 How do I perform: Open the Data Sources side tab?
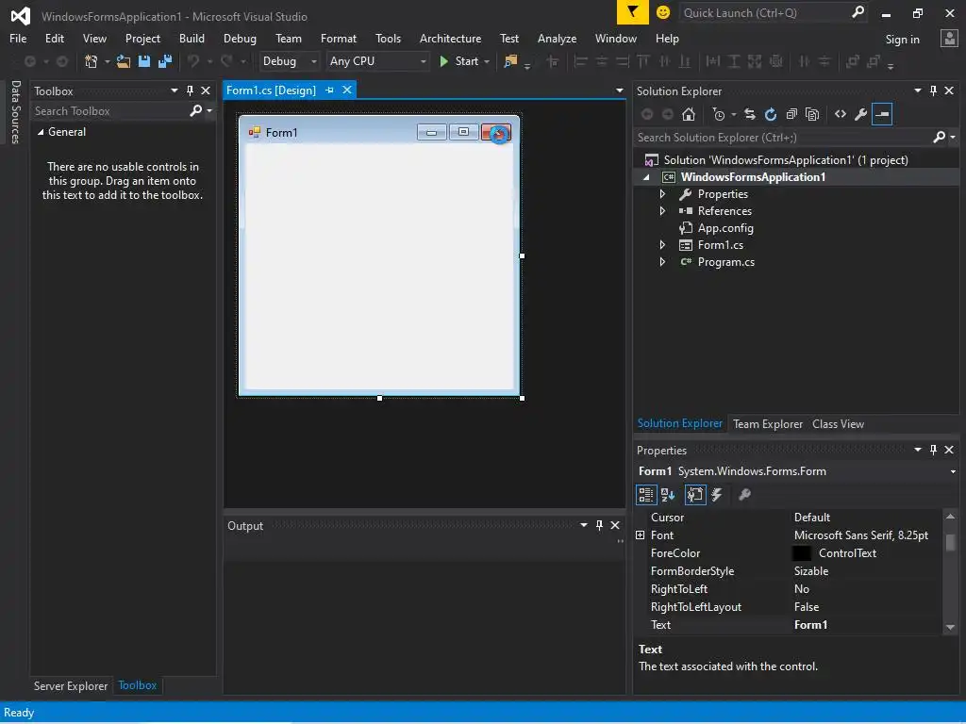coord(15,112)
